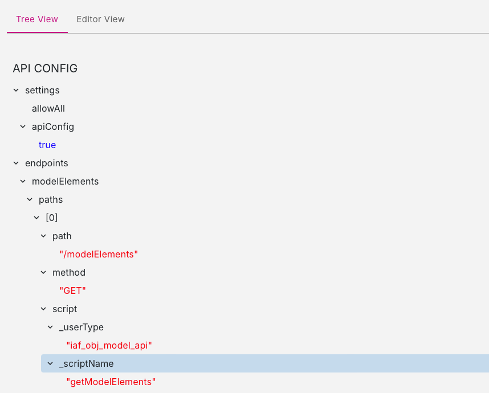Collapse the method node chevron
The height and width of the screenshot is (393, 489).
43,272
